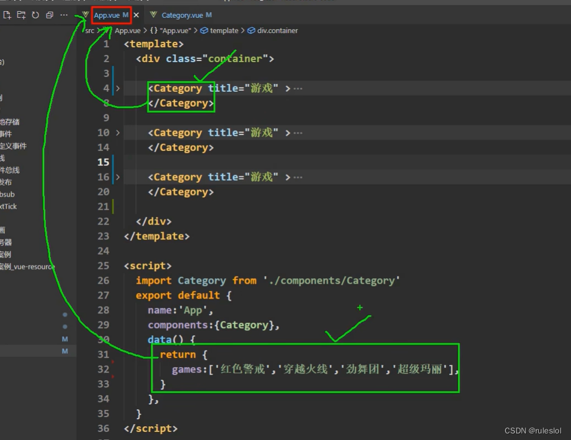Collapse all folders using the explorer toolbar icon

point(50,15)
